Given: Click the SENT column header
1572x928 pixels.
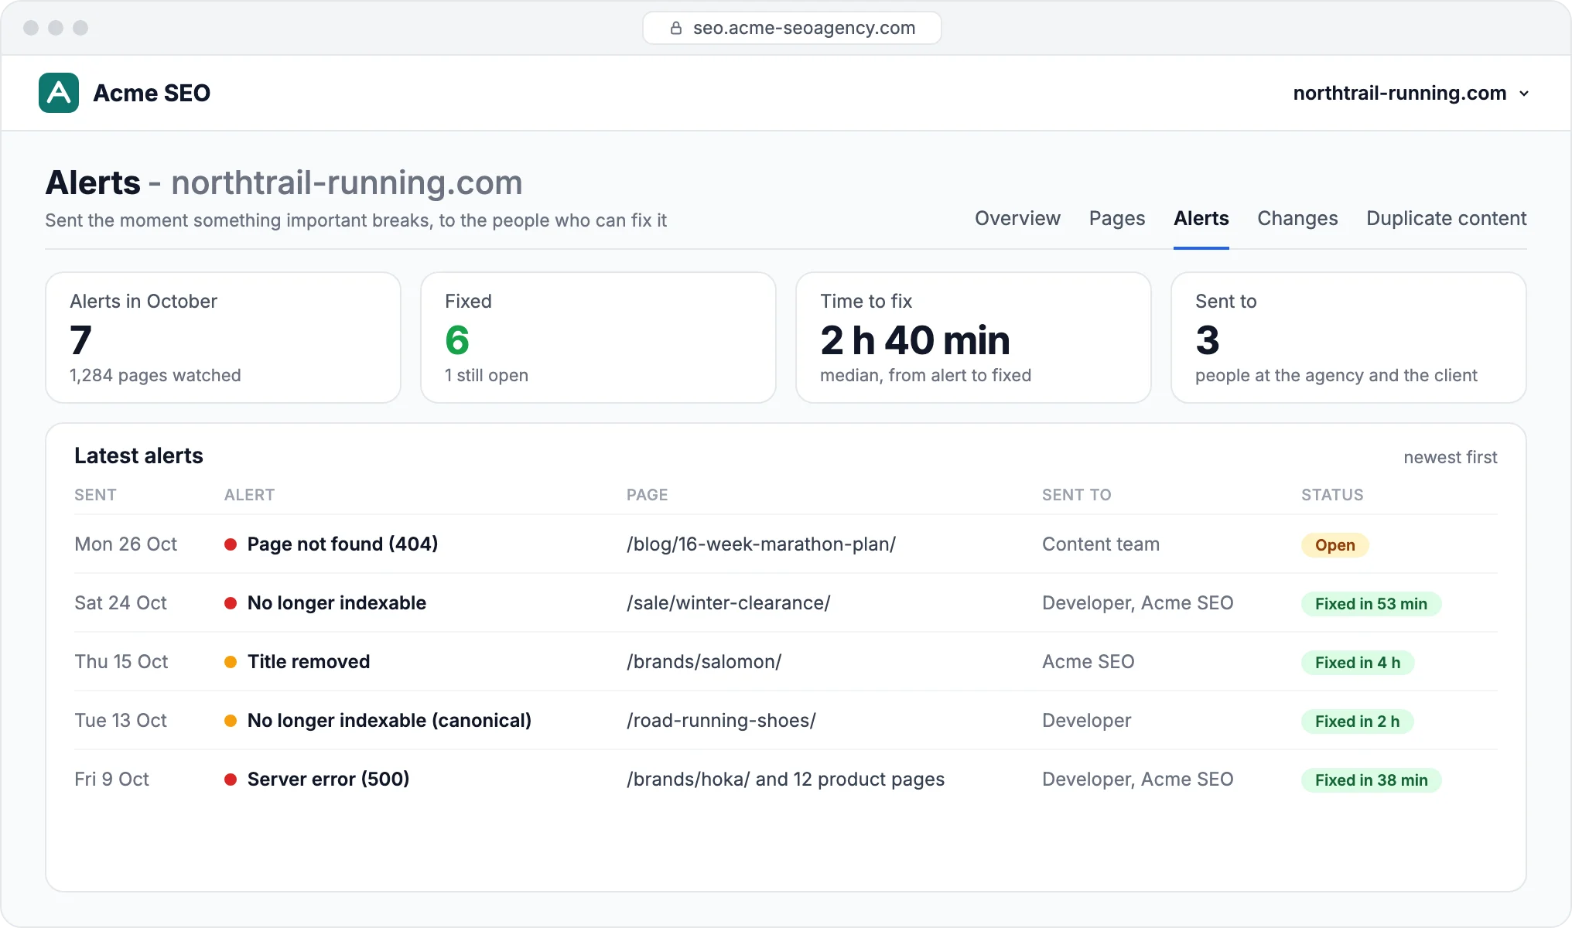Looking at the screenshot, I should [x=95, y=495].
